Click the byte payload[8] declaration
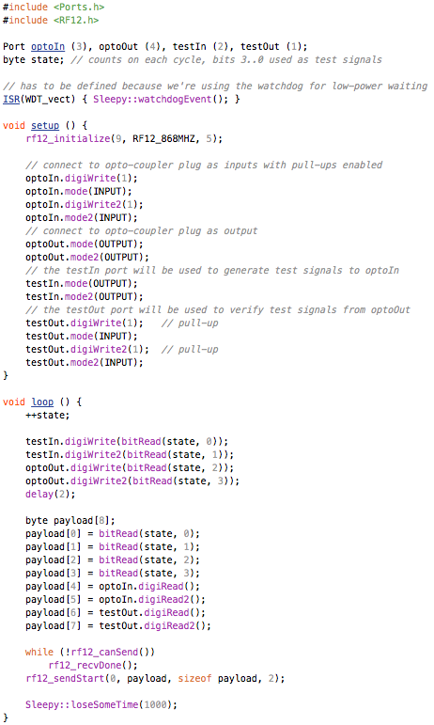This screenshot has height=725, width=434. 70,521
